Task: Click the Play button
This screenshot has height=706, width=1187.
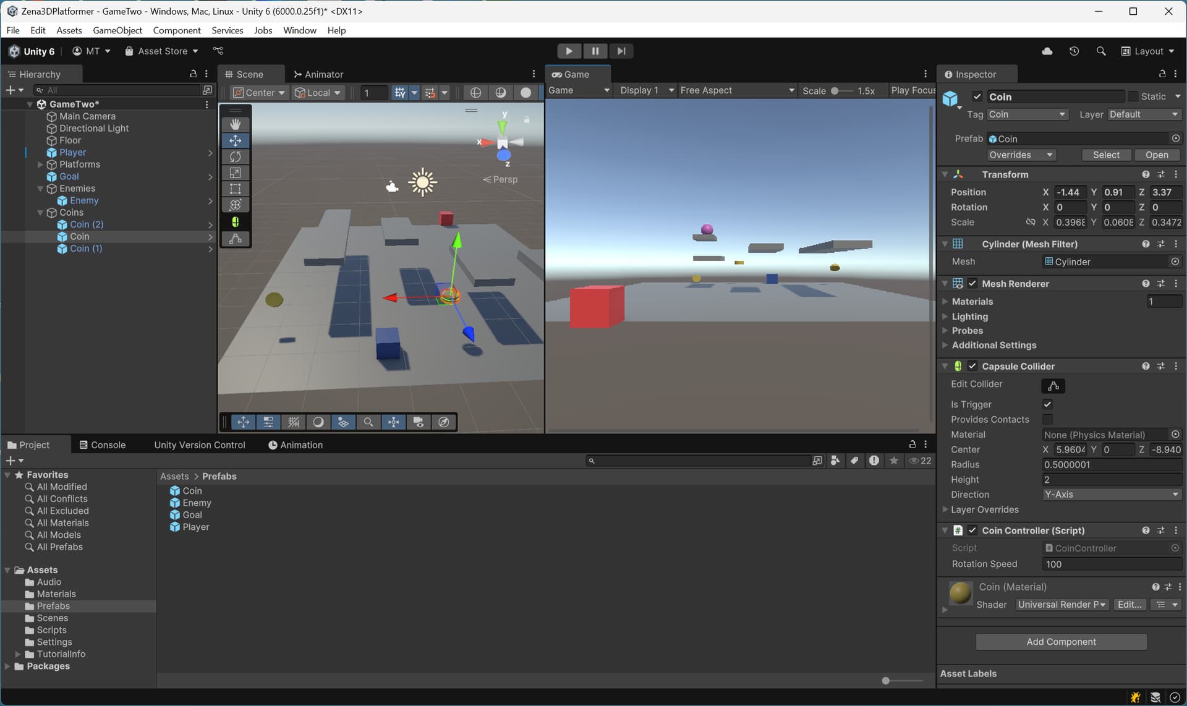Action: coord(569,51)
